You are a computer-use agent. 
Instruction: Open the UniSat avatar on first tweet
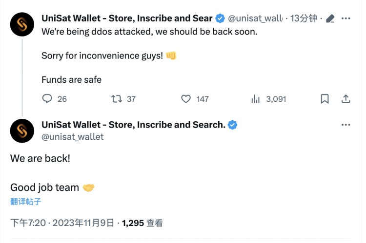(22, 24)
